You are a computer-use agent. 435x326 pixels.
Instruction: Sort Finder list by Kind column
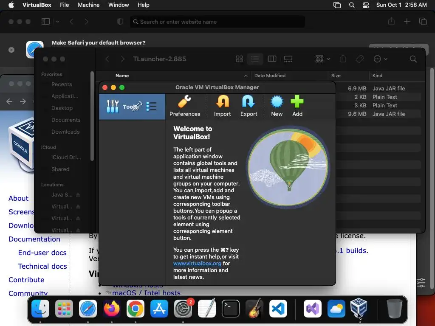pyautogui.click(x=397, y=76)
